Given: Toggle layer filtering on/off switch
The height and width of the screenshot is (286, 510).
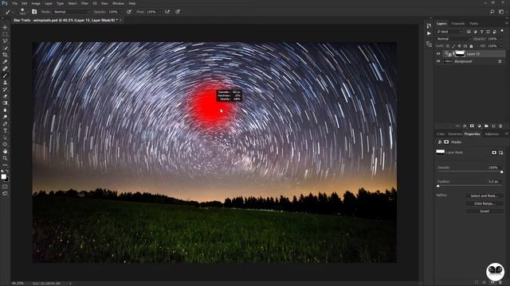Looking at the screenshot, I should pos(502,31).
